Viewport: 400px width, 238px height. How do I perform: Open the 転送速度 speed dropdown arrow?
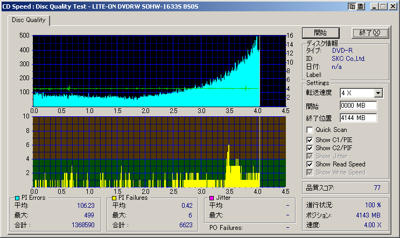378,93
